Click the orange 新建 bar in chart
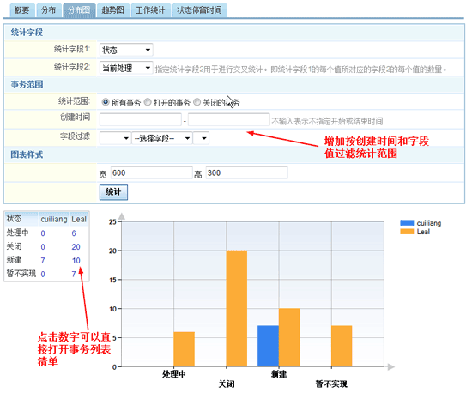 [289, 337]
